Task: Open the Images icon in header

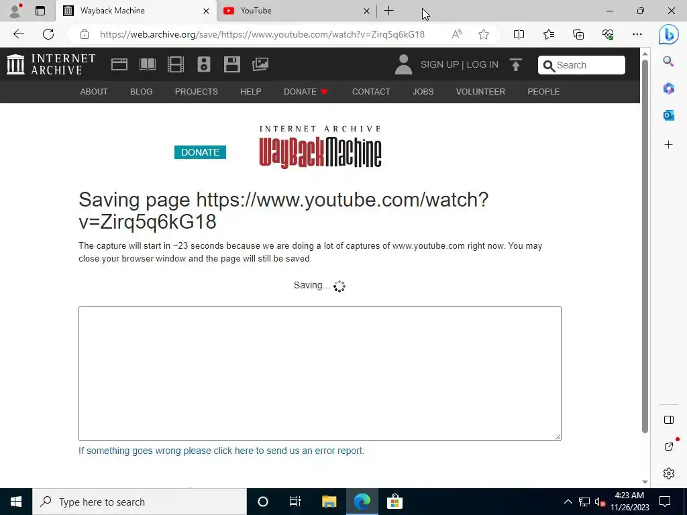Action: point(260,65)
